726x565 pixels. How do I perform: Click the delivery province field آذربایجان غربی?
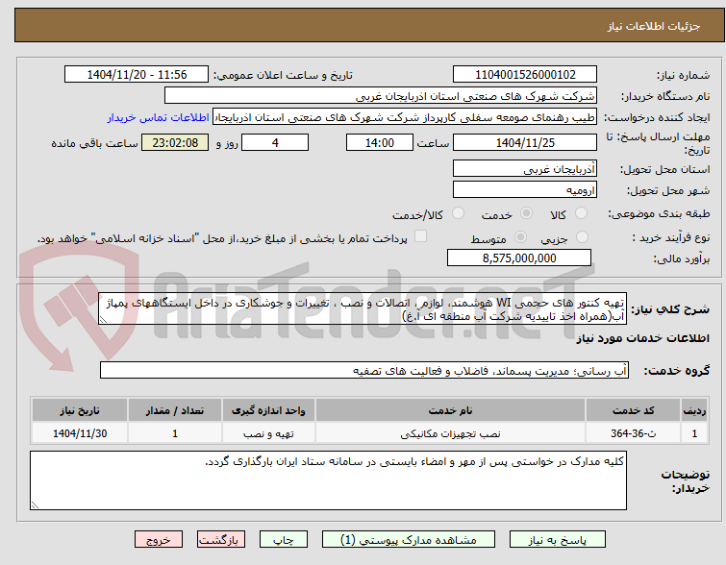click(x=525, y=168)
